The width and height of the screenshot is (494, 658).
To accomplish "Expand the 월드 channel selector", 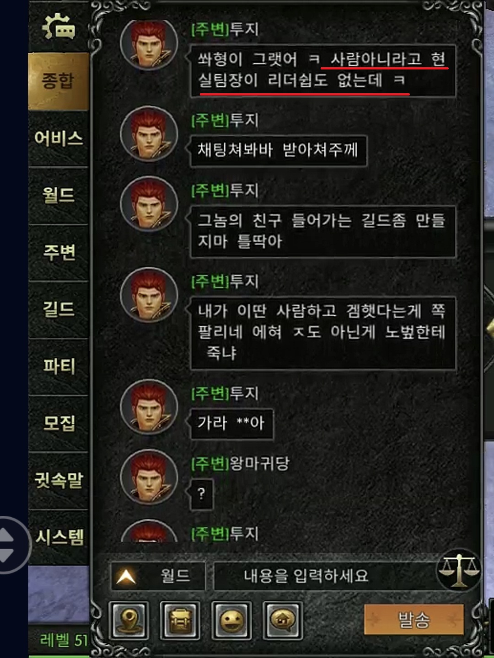I will [158, 576].
